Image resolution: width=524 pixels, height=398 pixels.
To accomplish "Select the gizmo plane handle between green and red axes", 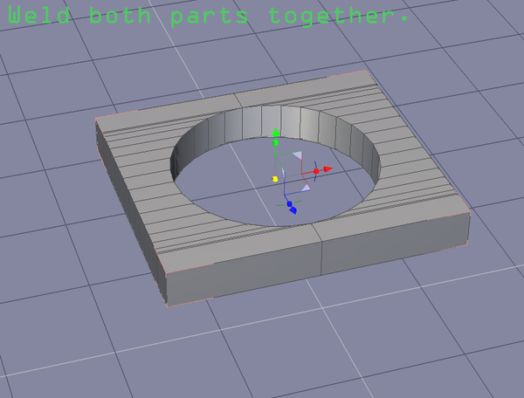I will (x=298, y=155).
